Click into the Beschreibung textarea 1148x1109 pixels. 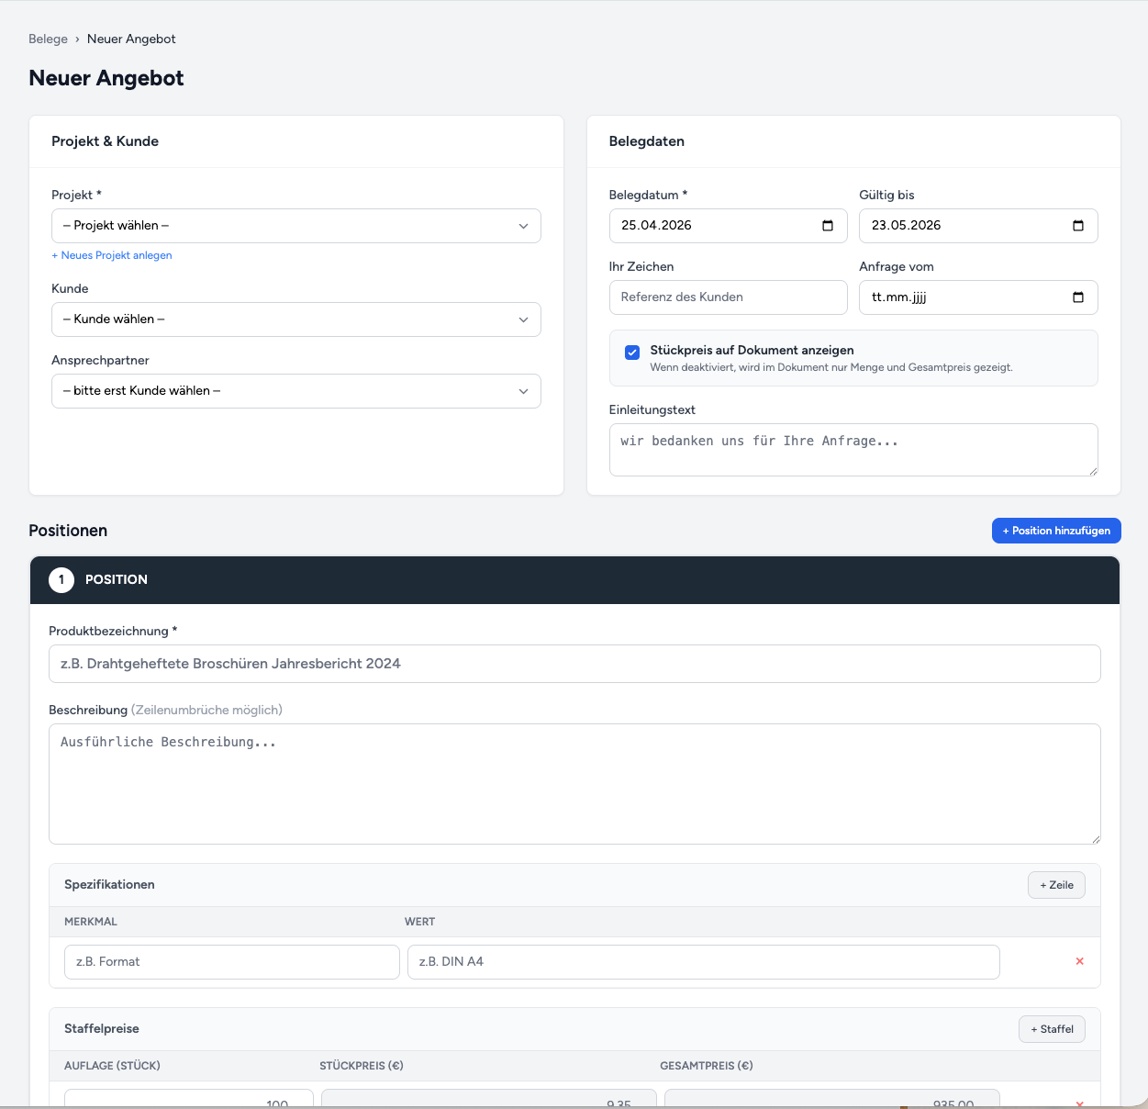click(574, 783)
